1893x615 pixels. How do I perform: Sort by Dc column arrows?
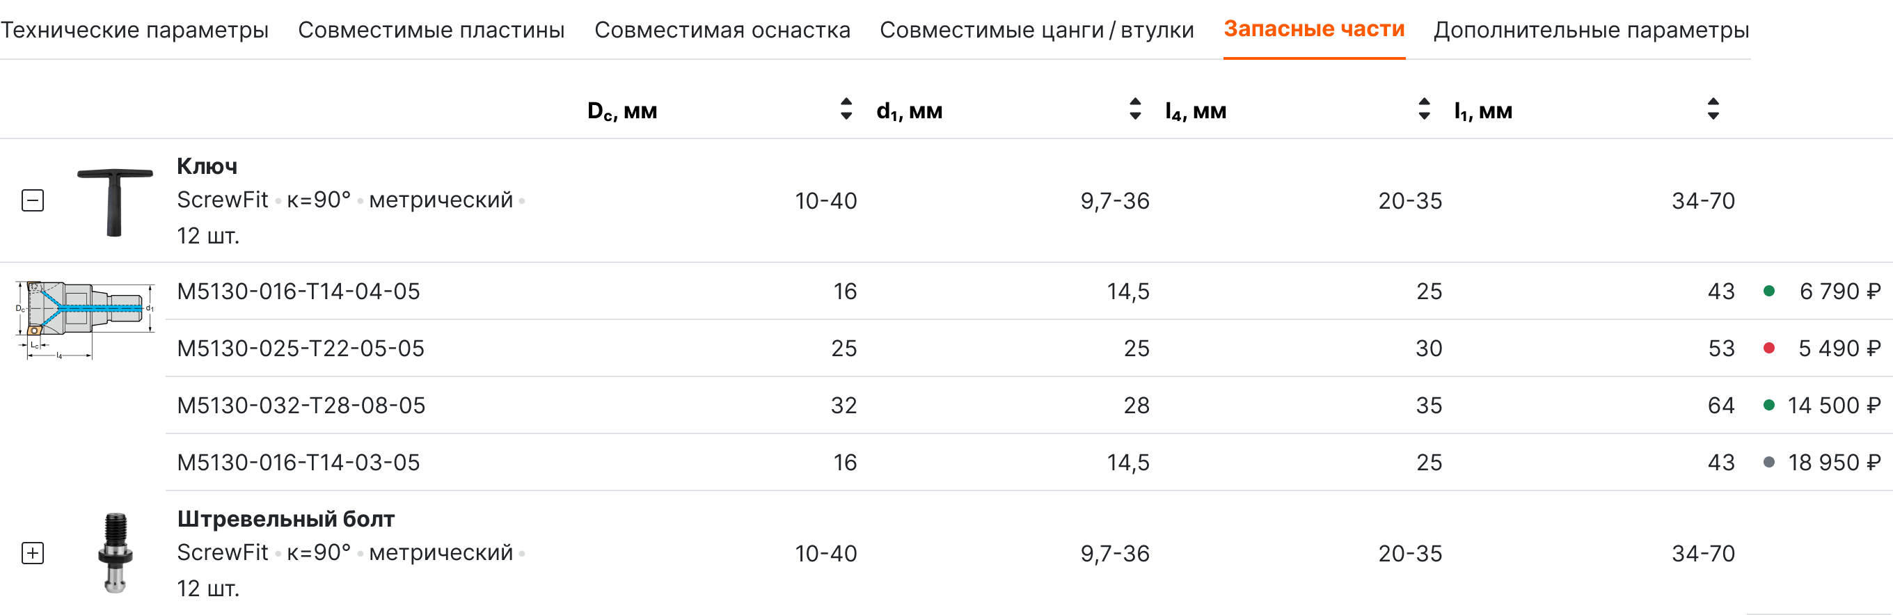pyautogui.click(x=846, y=109)
